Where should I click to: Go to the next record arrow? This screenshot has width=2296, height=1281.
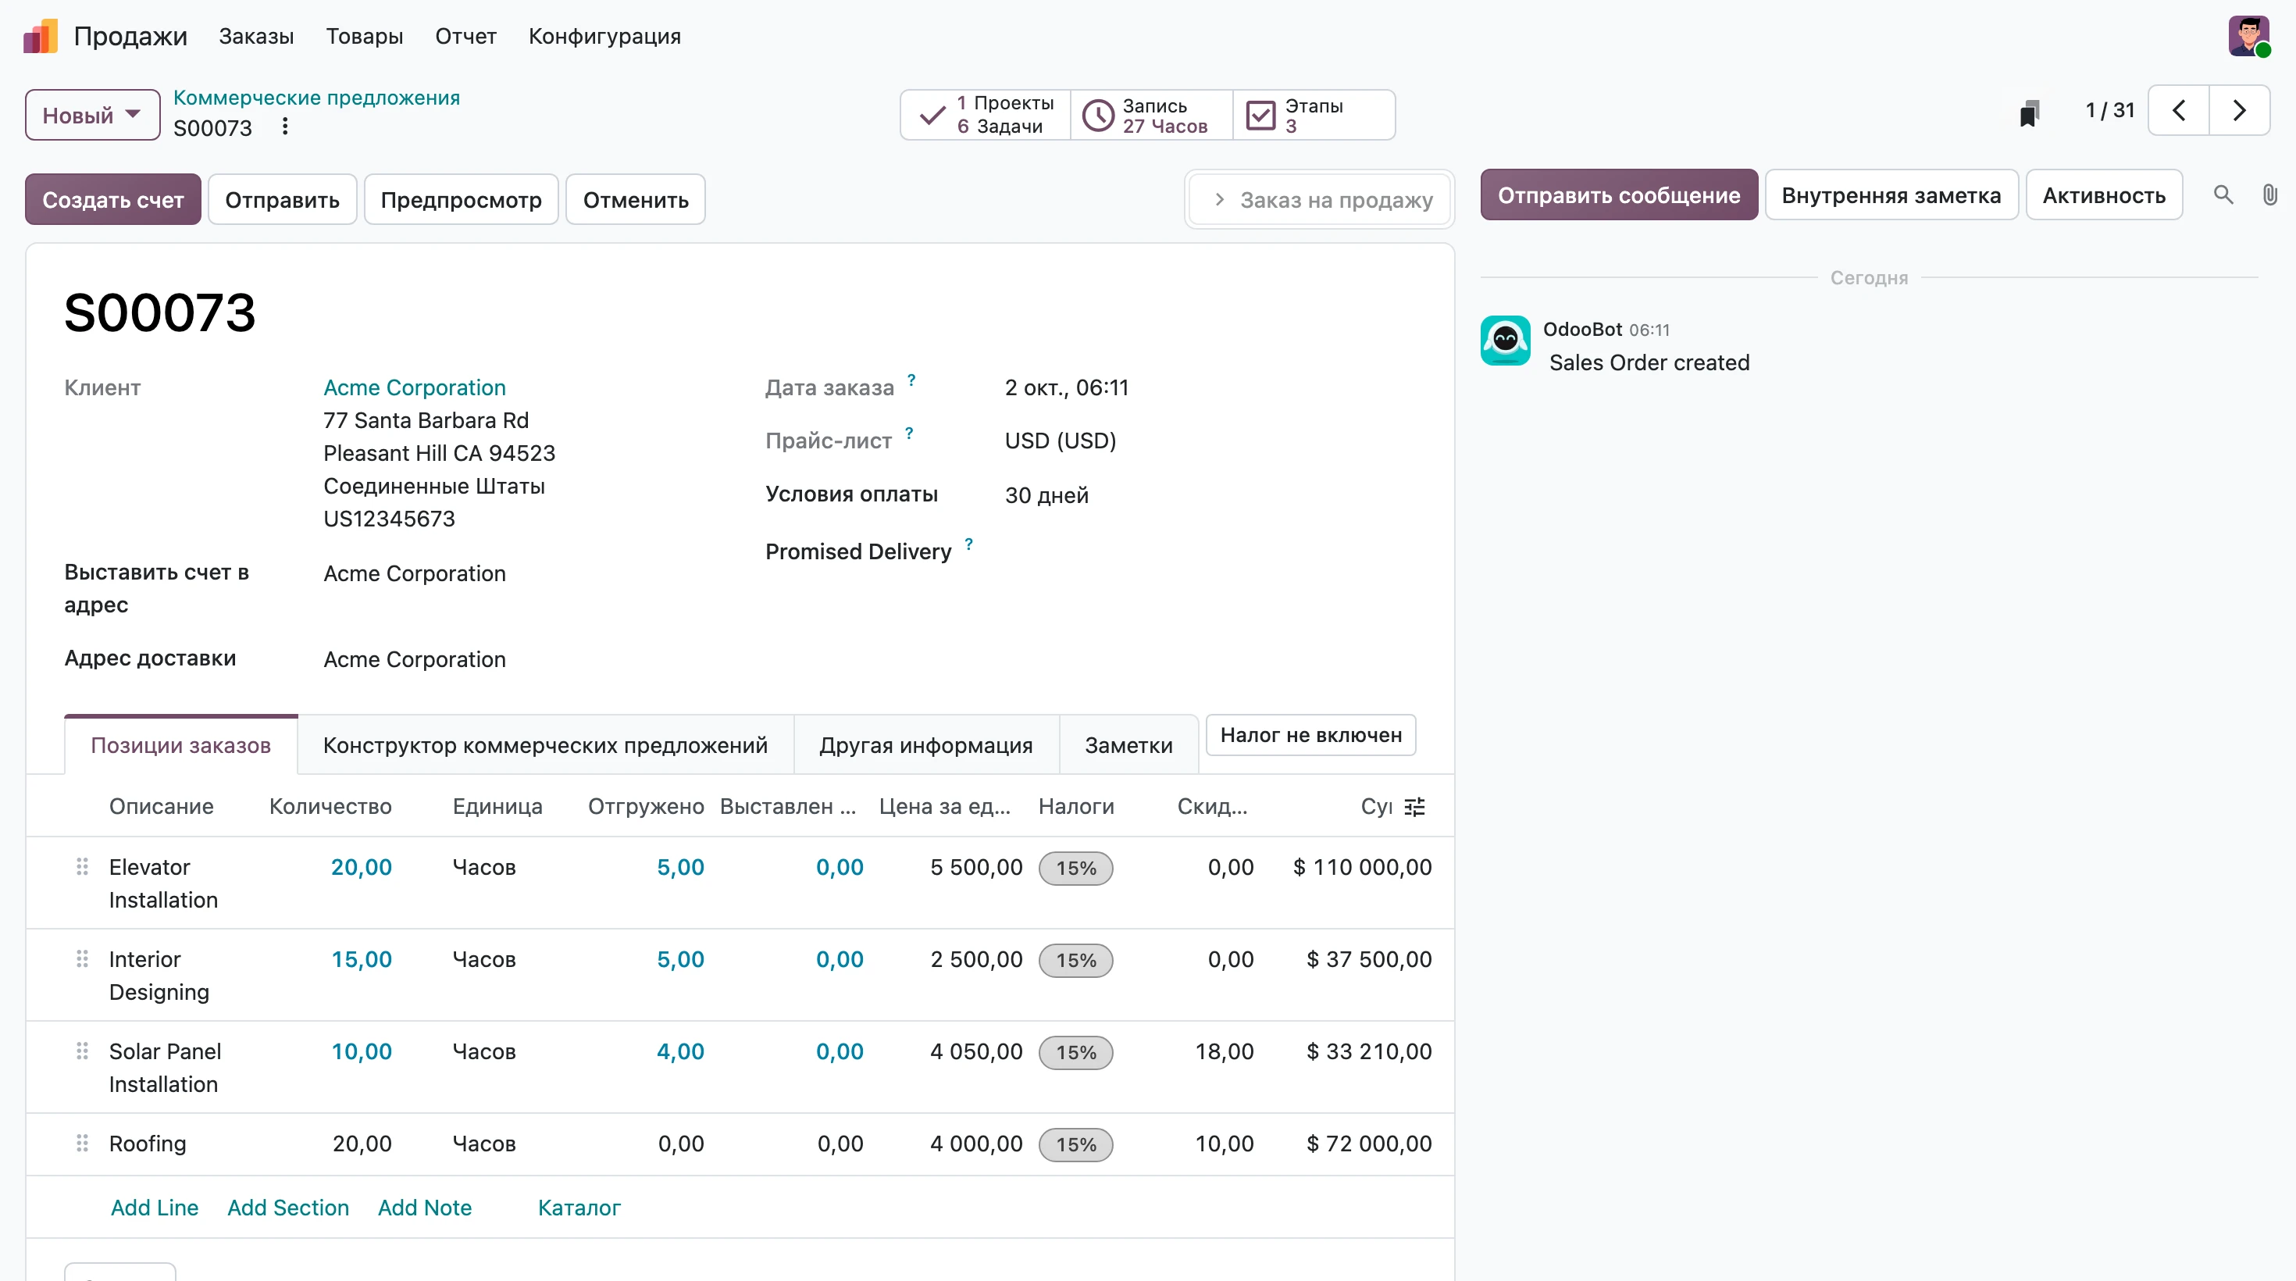click(2239, 111)
